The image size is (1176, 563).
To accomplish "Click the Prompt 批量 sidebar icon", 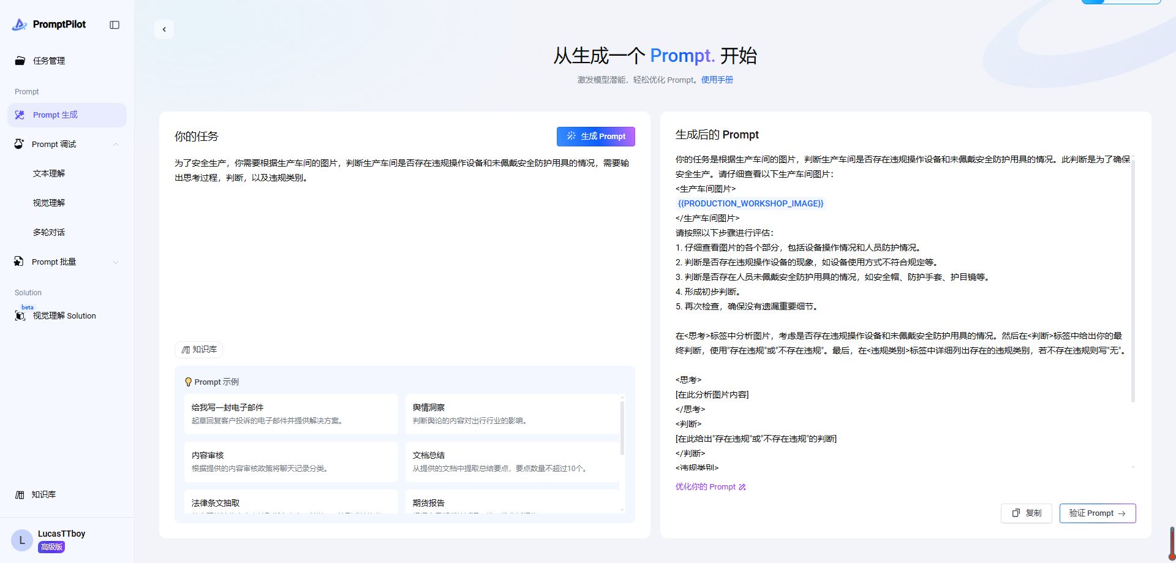I will tap(19, 262).
